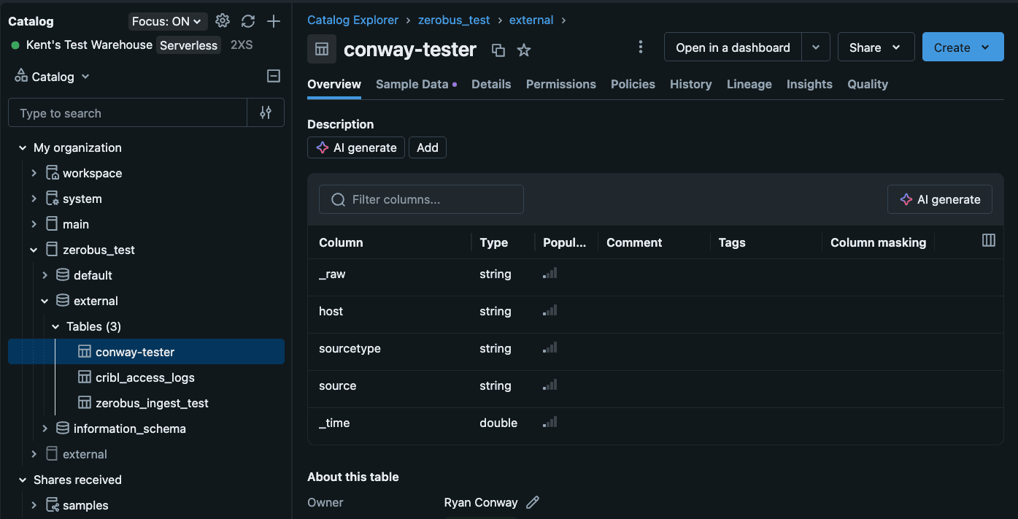Viewport: 1018px width, 519px height.
Task: Open the Policies tab
Action: (x=633, y=84)
